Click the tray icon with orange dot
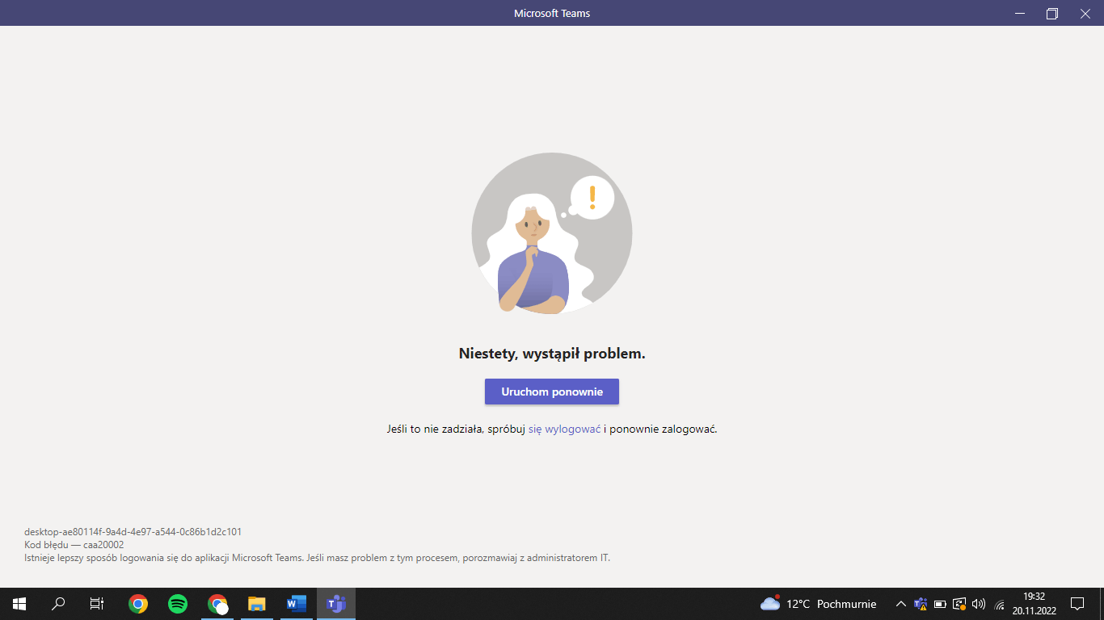This screenshot has width=1104, height=620. point(959,604)
